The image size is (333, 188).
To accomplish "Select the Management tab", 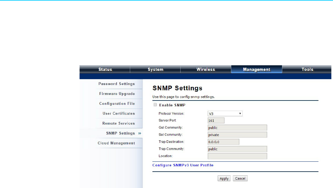I will click(257, 69).
